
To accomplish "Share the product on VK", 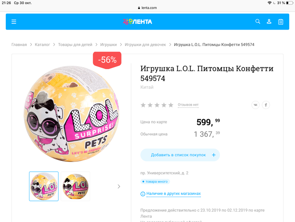I will click(x=256, y=105).
